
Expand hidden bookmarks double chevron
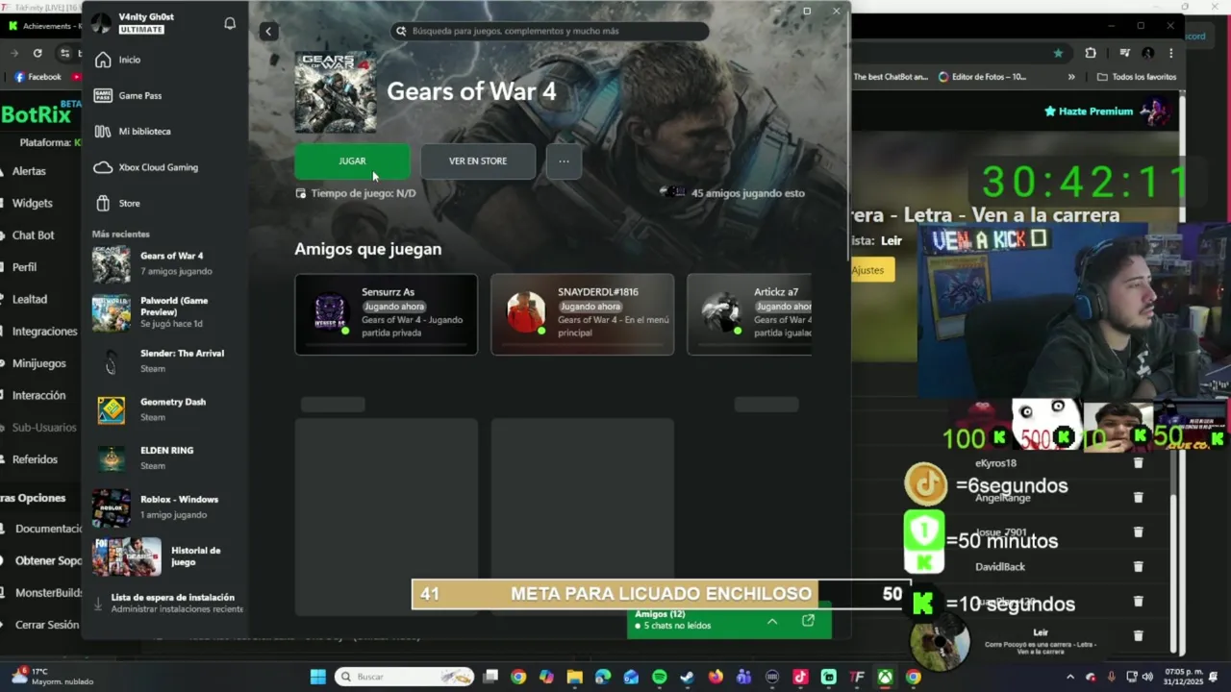[x=1071, y=77]
